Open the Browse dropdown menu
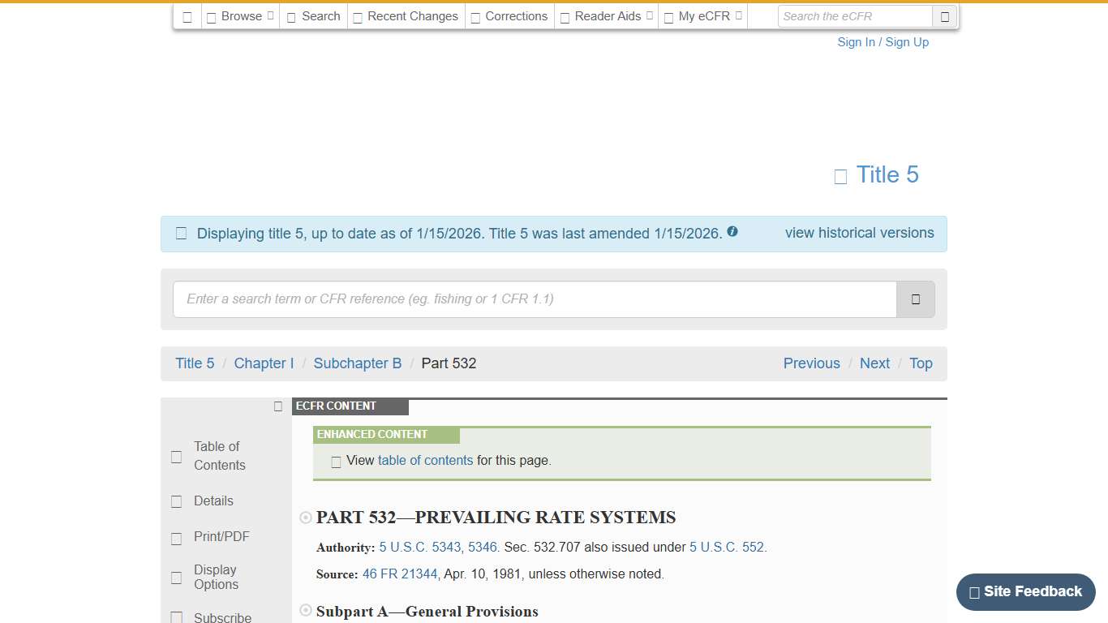This screenshot has height=623, width=1108. click(239, 15)
